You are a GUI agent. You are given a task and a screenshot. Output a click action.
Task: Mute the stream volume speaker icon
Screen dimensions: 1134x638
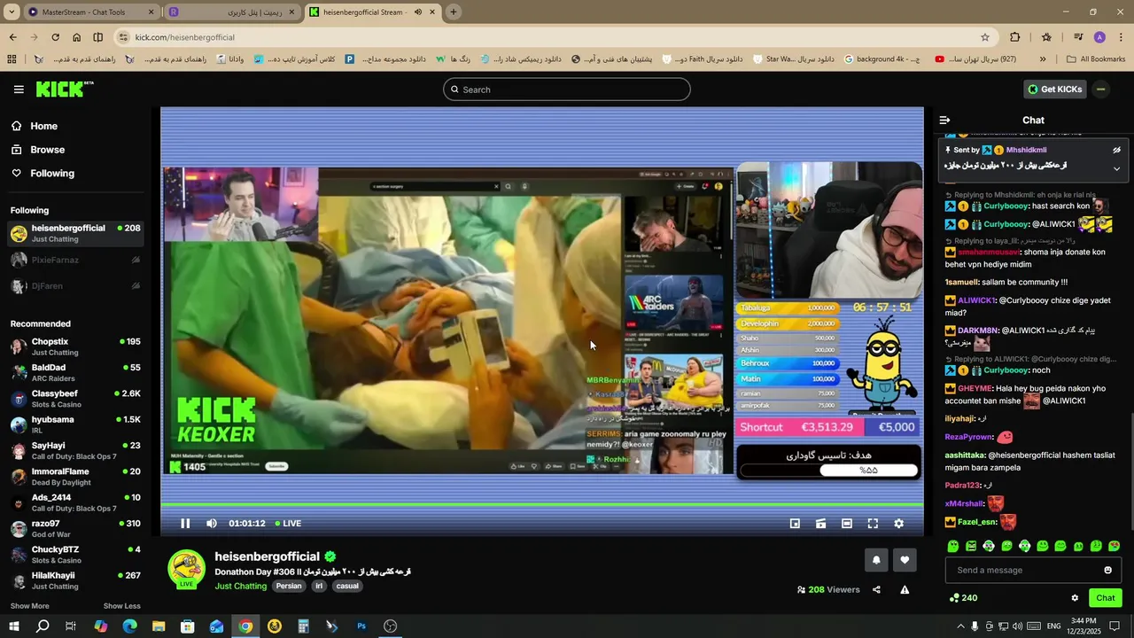coord(211,524)
